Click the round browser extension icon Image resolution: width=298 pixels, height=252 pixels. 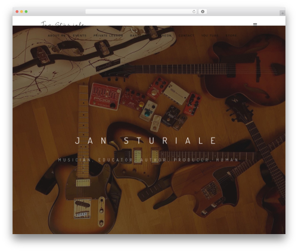pos(203,12)
